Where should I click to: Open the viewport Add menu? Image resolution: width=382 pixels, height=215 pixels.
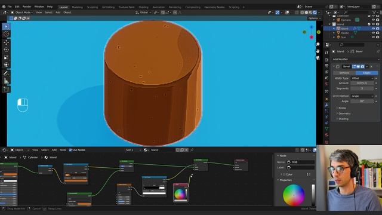[58, 13]
